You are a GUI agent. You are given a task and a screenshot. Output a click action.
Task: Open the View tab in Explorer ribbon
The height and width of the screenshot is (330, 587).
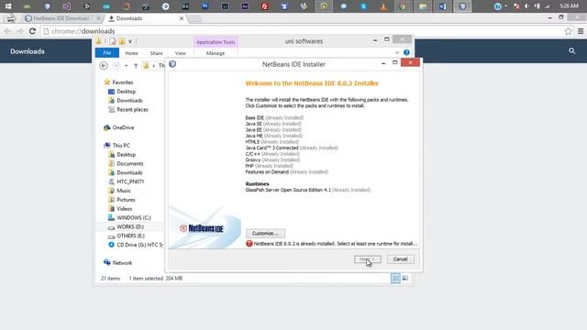point(180,53)
